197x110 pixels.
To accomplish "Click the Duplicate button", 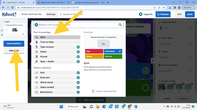I will pyautogui.click(x=183, y=99).
